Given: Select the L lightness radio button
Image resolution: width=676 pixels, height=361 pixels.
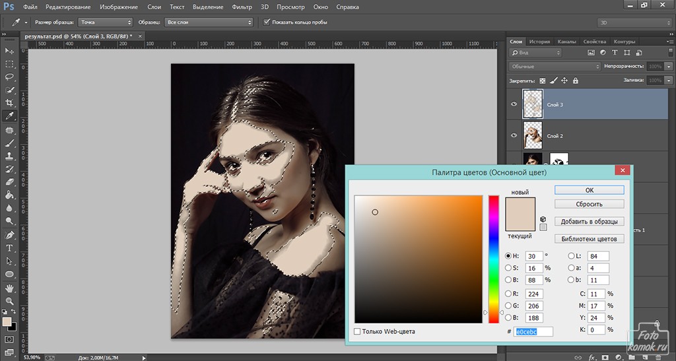Looking at the screenshot, I should coord(571,256).
